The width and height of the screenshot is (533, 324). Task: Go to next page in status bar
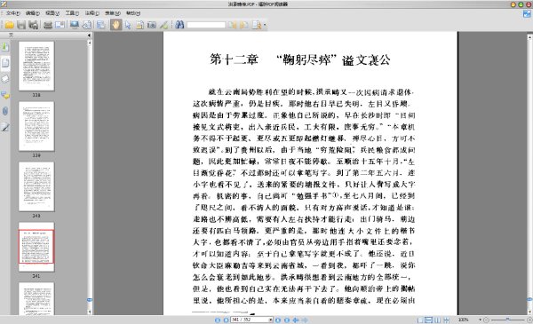(x=278, y=320)
